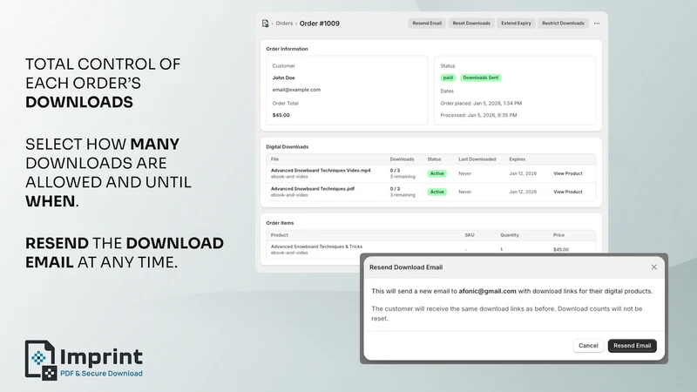The image size is (697, 392).
Task: Click Advanced Snowboard Techniques.pdf file name
Action: click(313, 188)
